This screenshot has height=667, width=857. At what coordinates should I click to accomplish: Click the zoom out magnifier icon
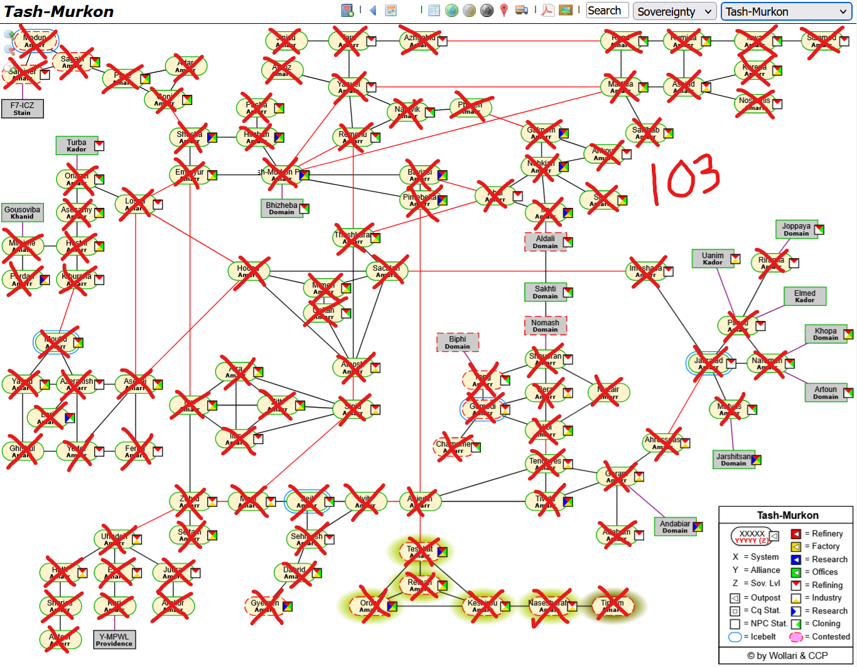tap(9, 49)
